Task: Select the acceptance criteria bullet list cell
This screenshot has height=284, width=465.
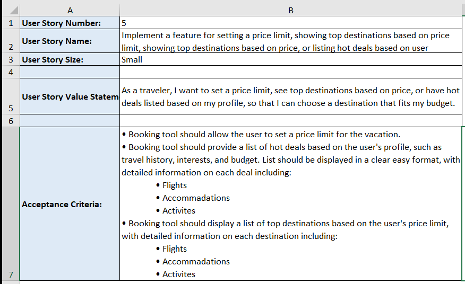Action: 291,204
